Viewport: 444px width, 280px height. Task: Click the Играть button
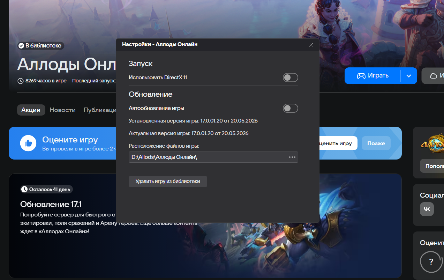click(x=372, y=76)
